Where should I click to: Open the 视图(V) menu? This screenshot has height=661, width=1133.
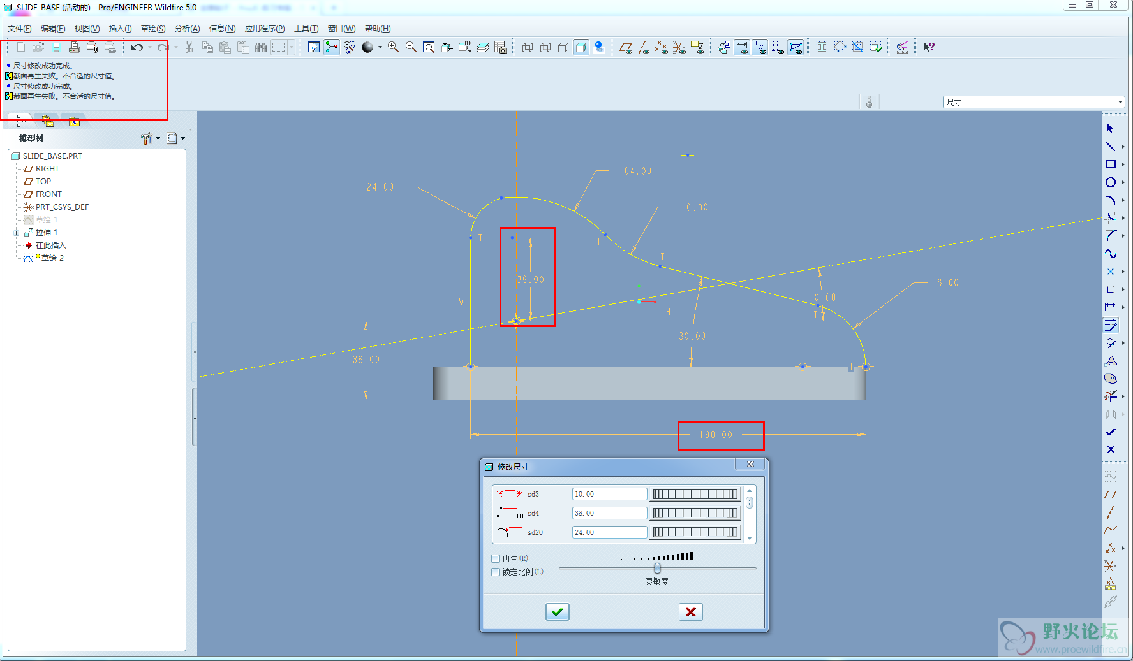point(87,29)
